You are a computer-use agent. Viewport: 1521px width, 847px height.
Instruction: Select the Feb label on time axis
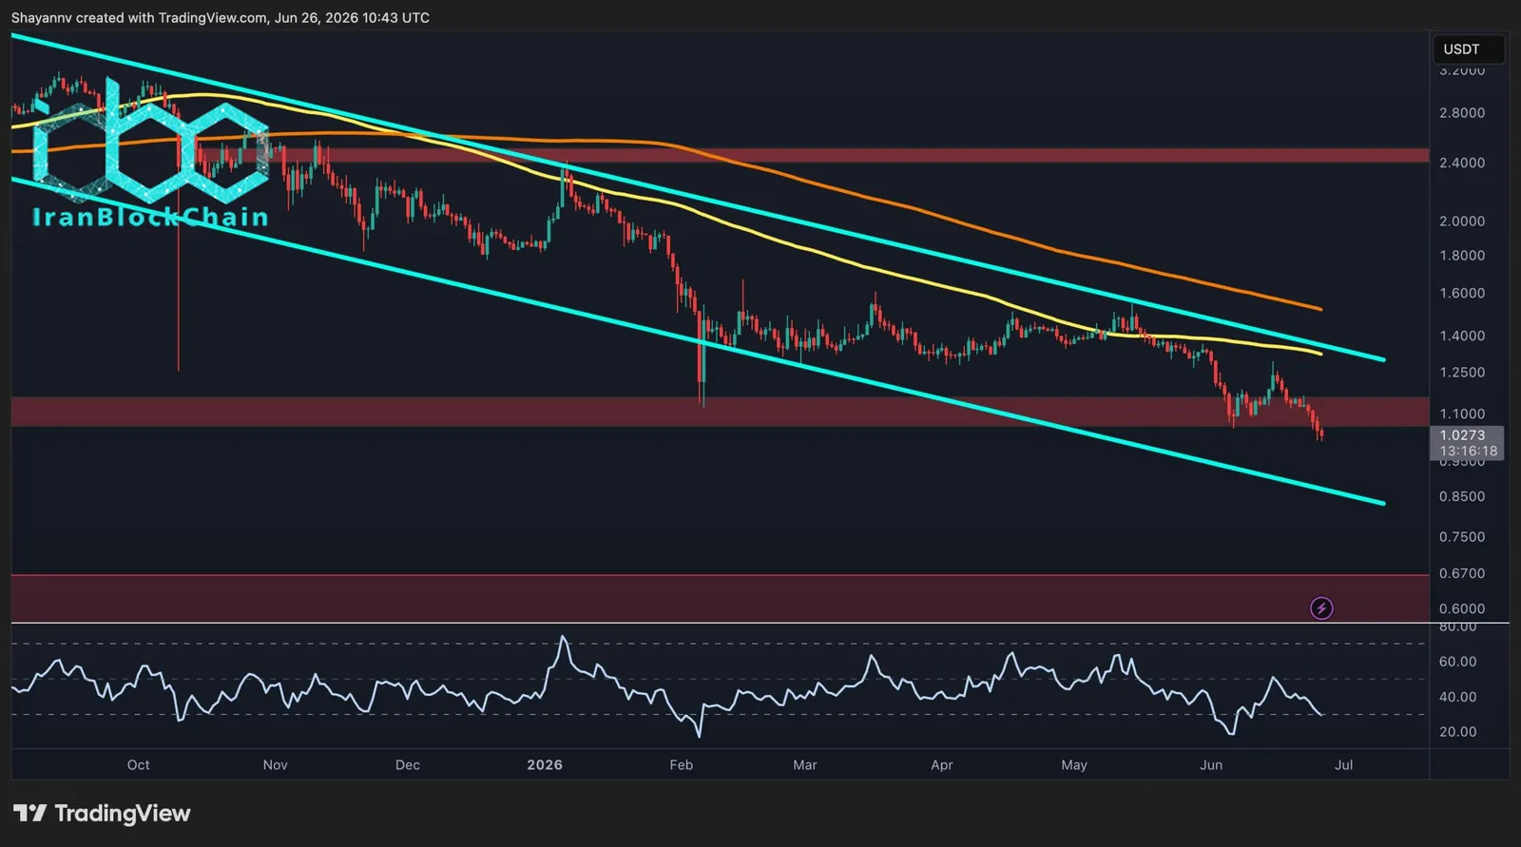click(x=682, y=764)
